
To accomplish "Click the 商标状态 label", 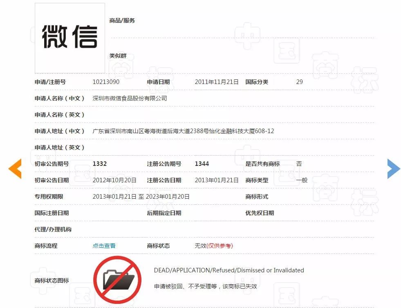I will (x=158, y=246).
